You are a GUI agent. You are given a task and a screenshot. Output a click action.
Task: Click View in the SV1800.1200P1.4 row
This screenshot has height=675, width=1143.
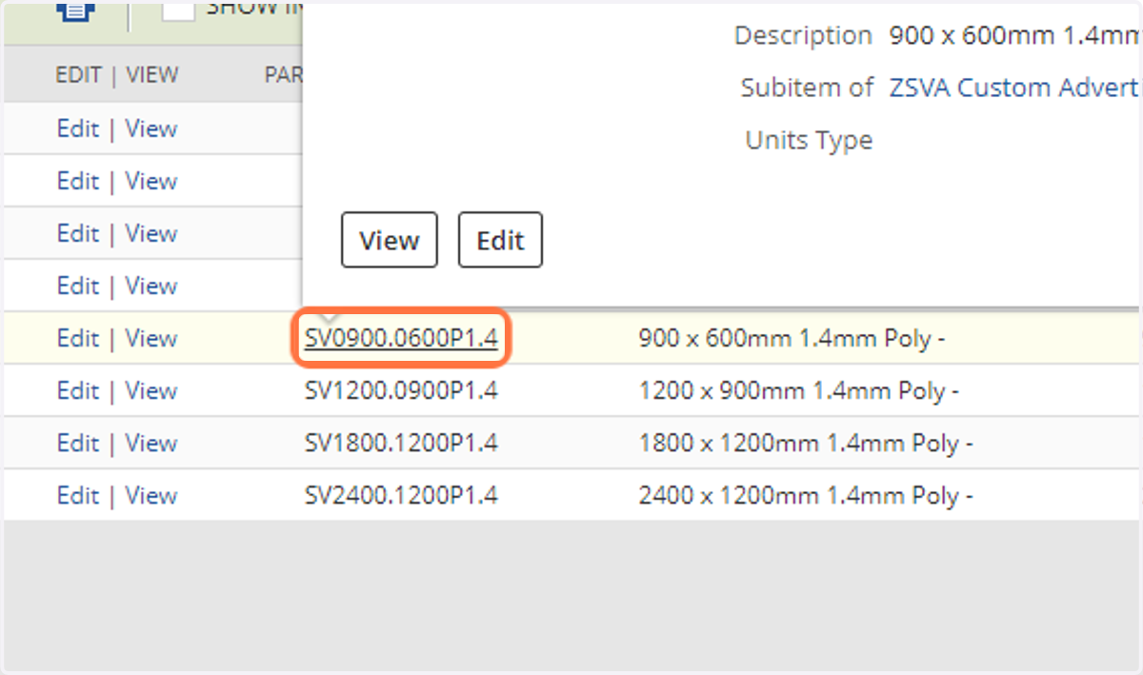coord(151,443)
